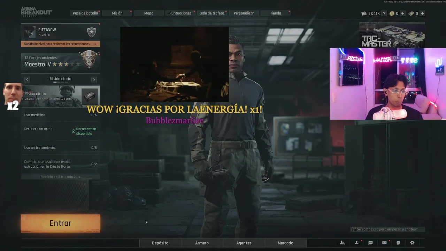Open the Personalizar tab
446x251 pixels.
pos(244,13)
